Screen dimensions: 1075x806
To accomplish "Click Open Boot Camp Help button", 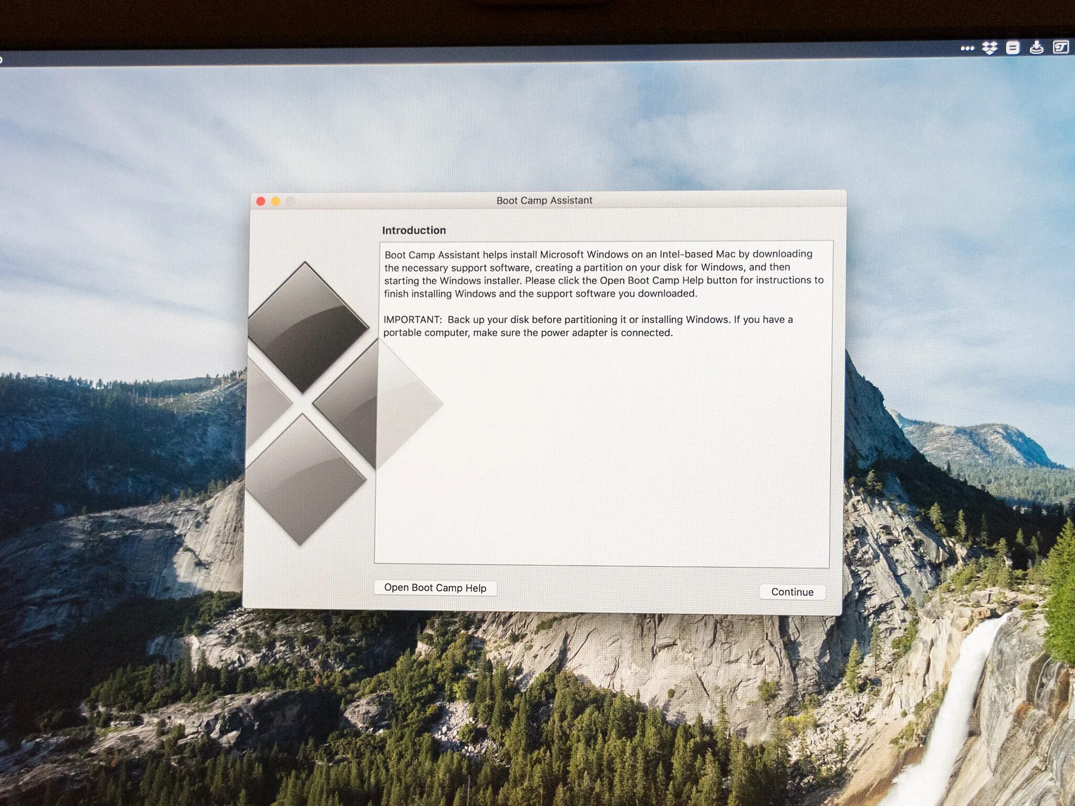I will point(435,588).
